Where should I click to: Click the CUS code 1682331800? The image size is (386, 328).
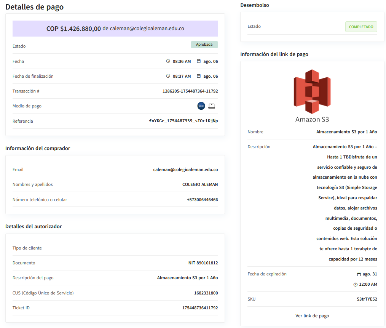point(206,293)
